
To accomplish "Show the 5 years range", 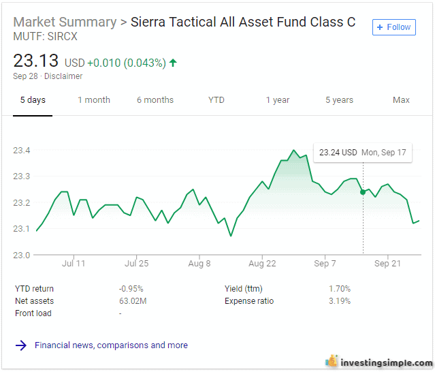I will 339,100.
